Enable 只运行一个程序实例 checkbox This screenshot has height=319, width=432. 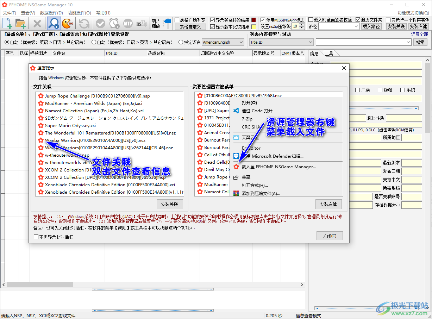pyautogui.click(x=388, y=20)
